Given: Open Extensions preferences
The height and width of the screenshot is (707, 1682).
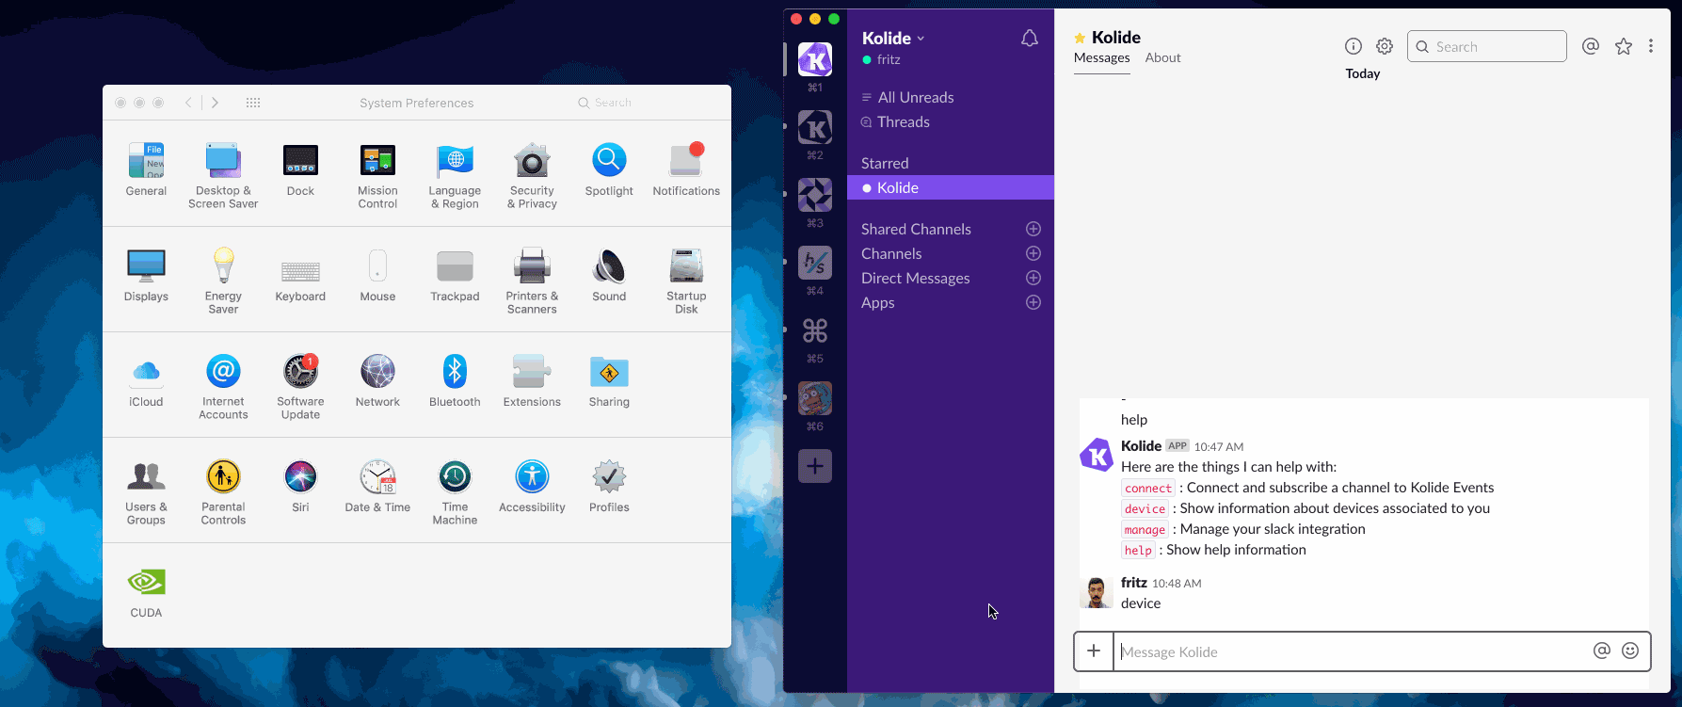Looking at the screenshot, I should click(x=532, y=381).
